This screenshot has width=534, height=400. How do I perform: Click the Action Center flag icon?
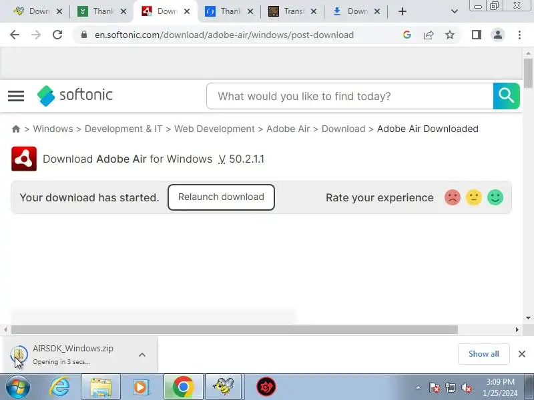[x=435, y=387]
